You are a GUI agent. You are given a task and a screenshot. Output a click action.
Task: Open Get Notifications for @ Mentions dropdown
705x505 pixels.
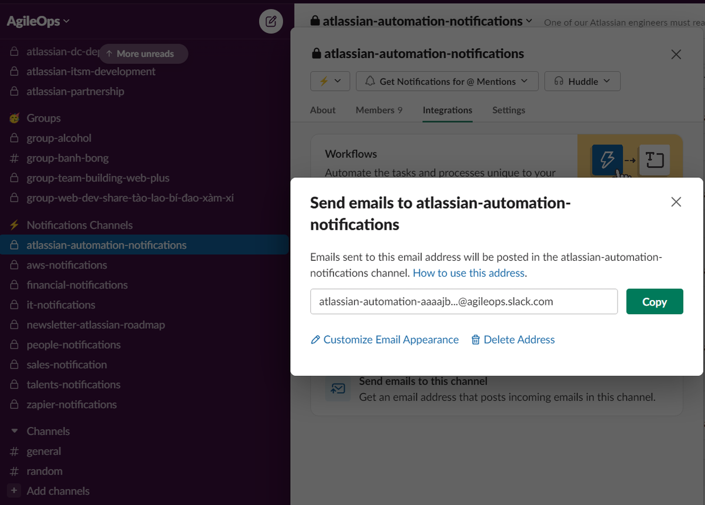(447, 82)
